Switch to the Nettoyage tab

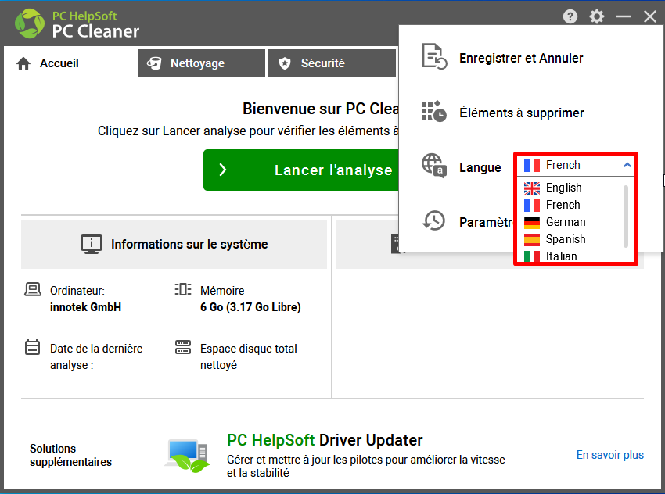pyautogui.click(x=201, y=63)
